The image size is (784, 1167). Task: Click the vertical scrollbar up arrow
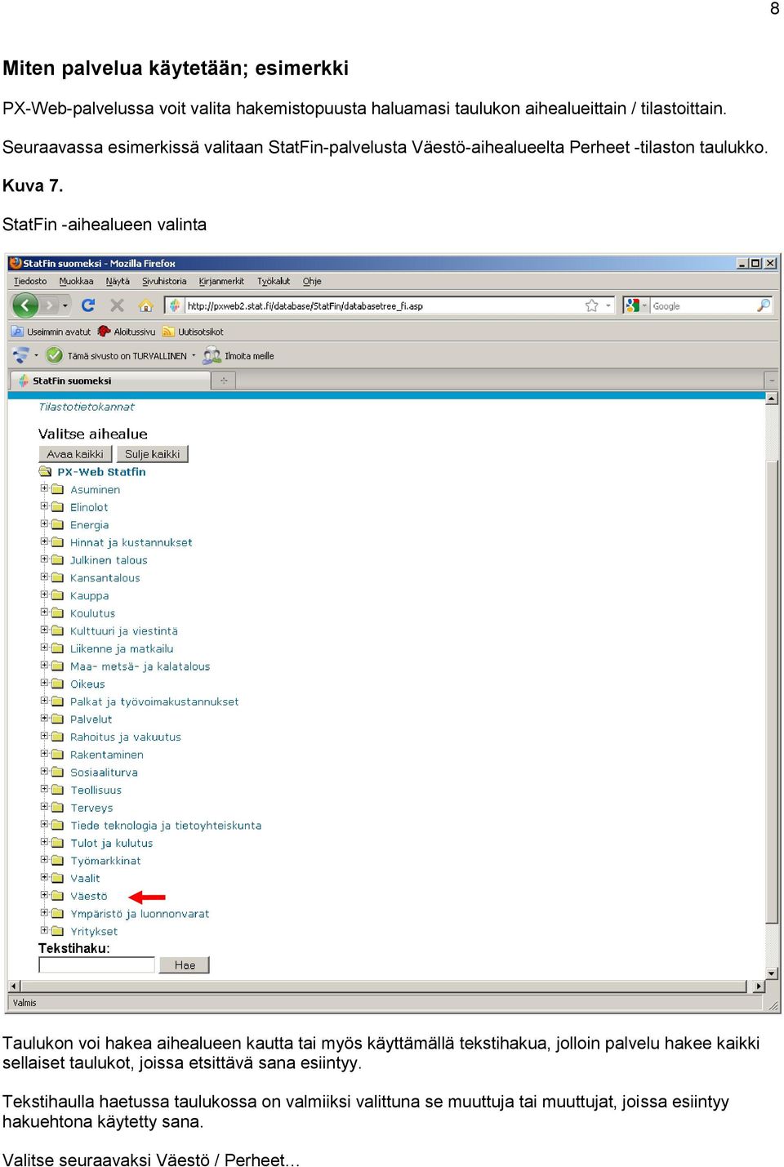(771, 399)
